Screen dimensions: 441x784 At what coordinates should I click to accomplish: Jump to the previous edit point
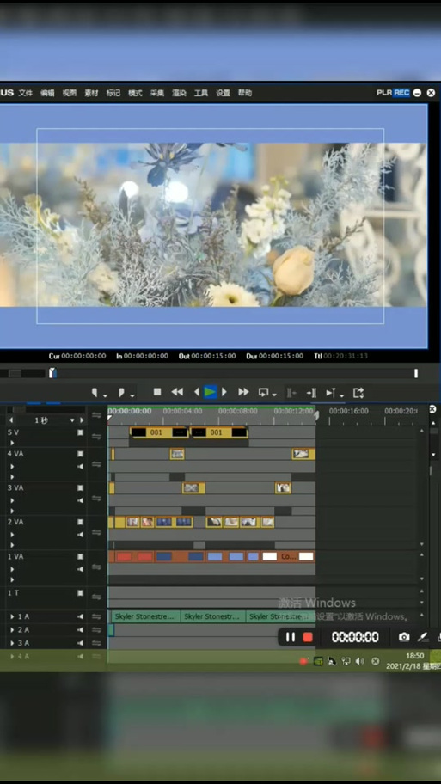pyautogui.click(x=291, y=393)
